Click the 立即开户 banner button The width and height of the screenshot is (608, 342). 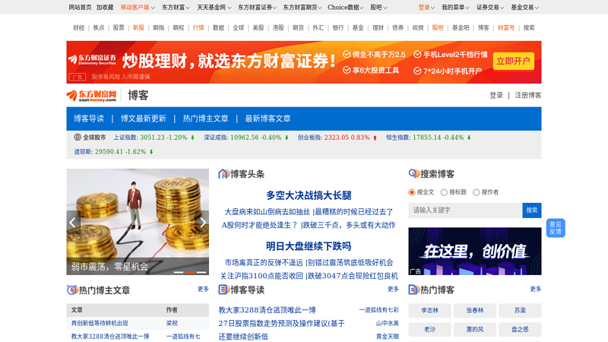(514, 62)
